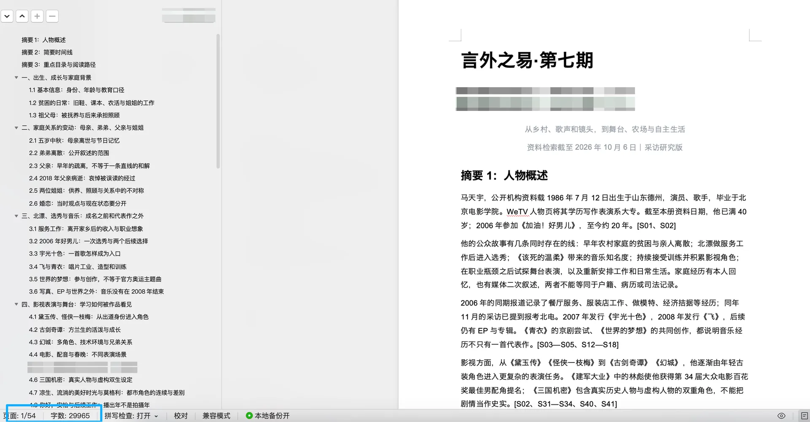The width and height of the screenshot is (810, 422).
Task: Open outline item 3.6 写真、EP与世界之外
Action: click(96, 291)
